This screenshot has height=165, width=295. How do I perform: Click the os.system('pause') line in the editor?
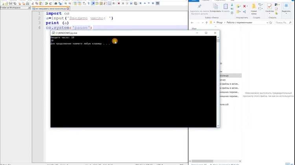69,27
